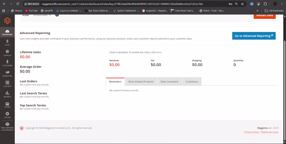
Task: Click the zoom magnifier icon in the address bar
Action: coord(236,4)
